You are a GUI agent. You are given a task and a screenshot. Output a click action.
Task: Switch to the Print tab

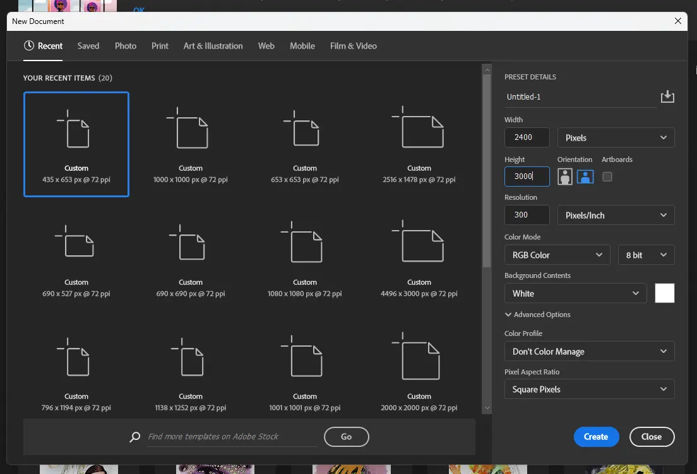coord(160,46)
